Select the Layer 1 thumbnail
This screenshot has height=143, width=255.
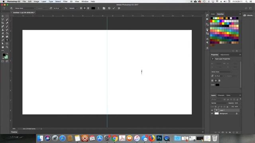pos(216,110)
